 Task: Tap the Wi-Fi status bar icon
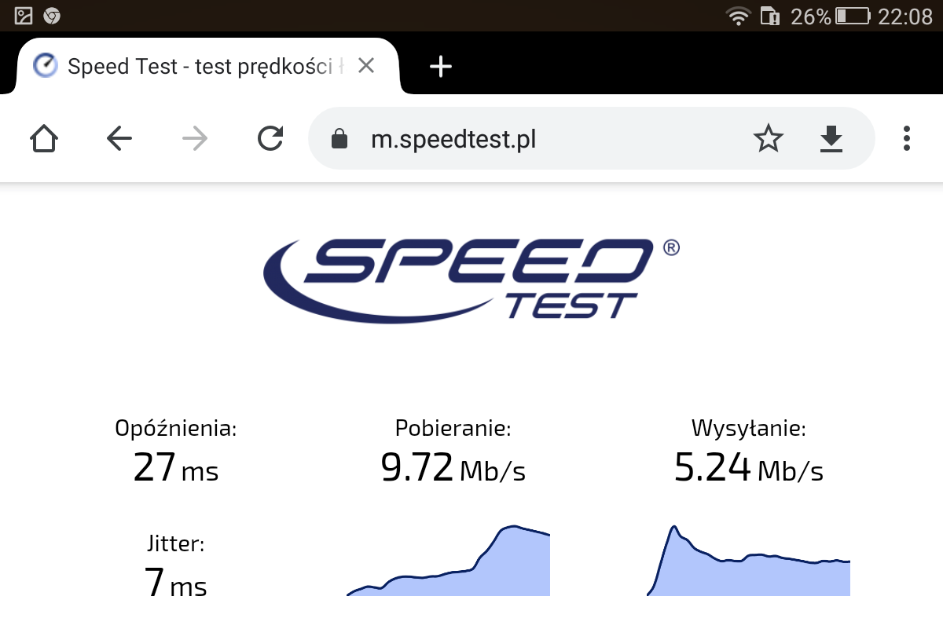point(738,16)
